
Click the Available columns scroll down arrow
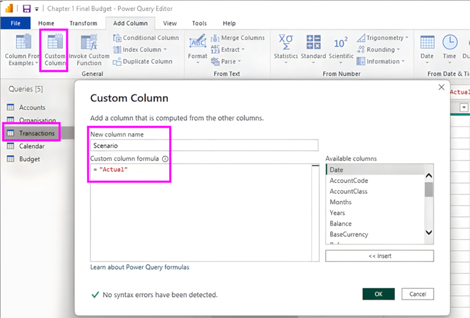[429, 232]
